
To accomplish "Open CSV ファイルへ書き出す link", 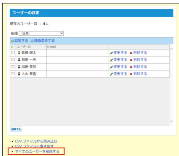I will [34, 146].
